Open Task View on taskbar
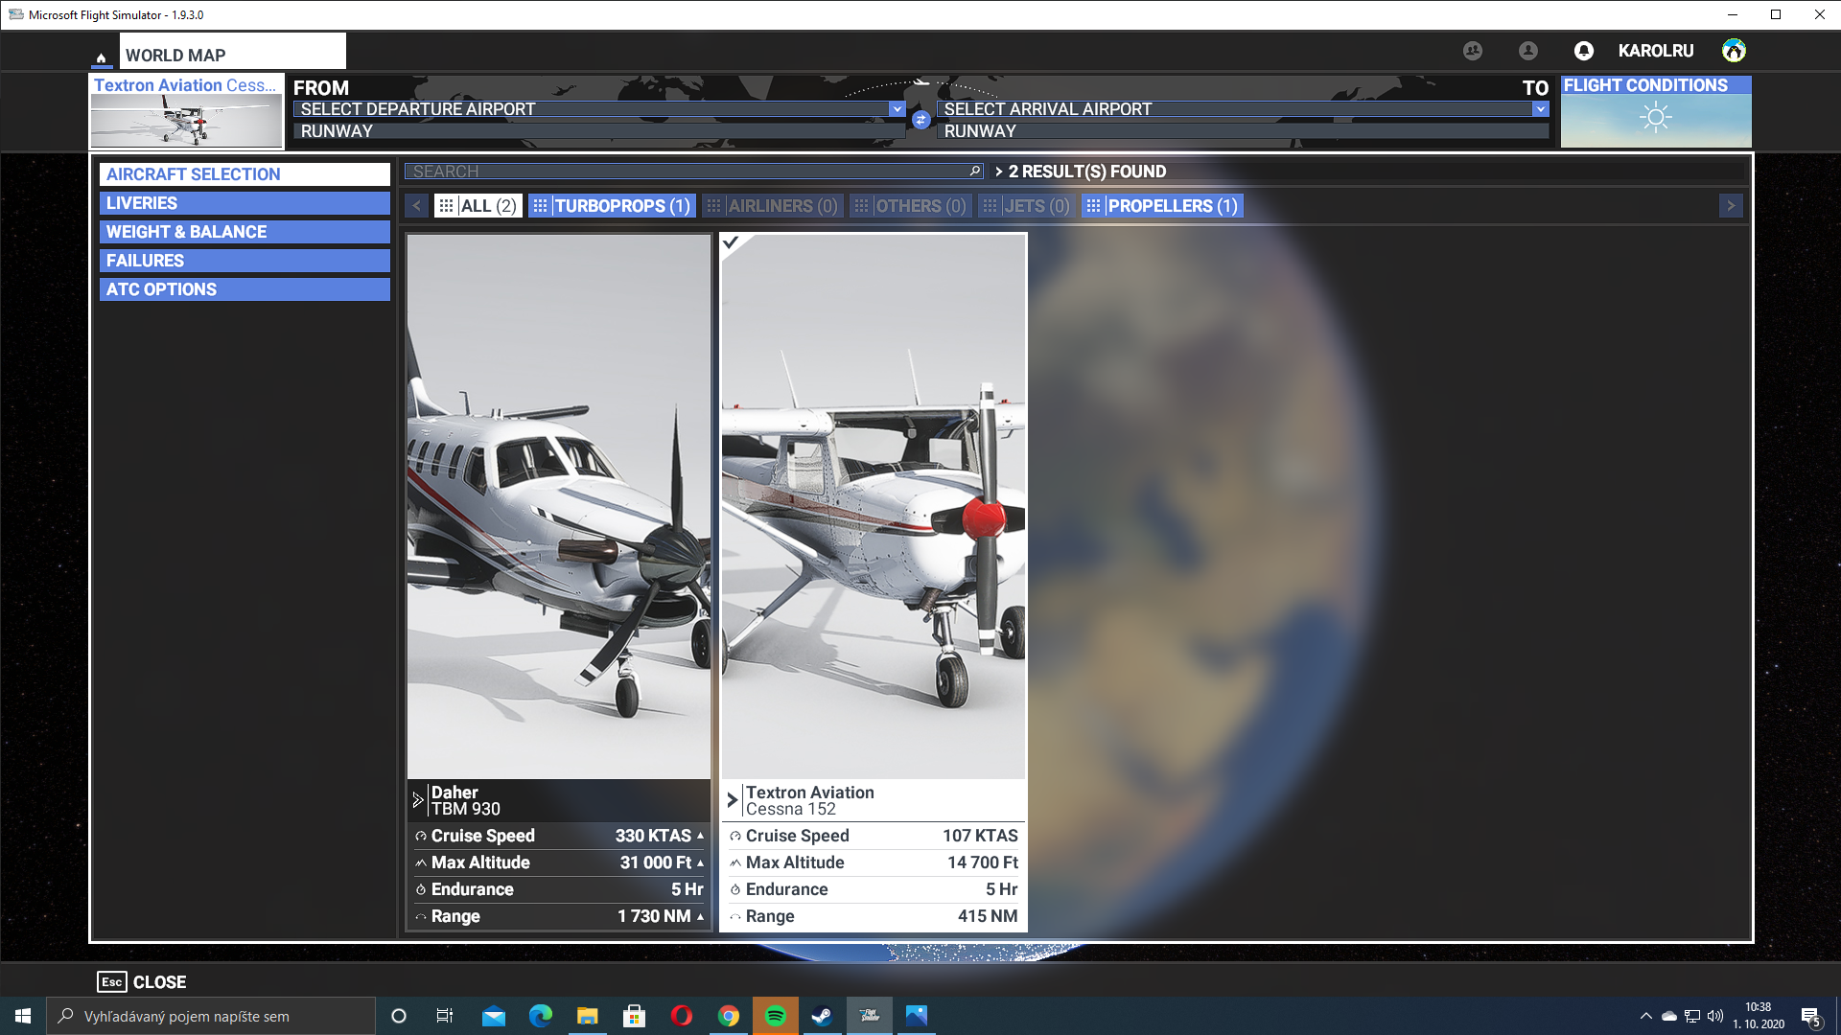 pos(445,1016)
